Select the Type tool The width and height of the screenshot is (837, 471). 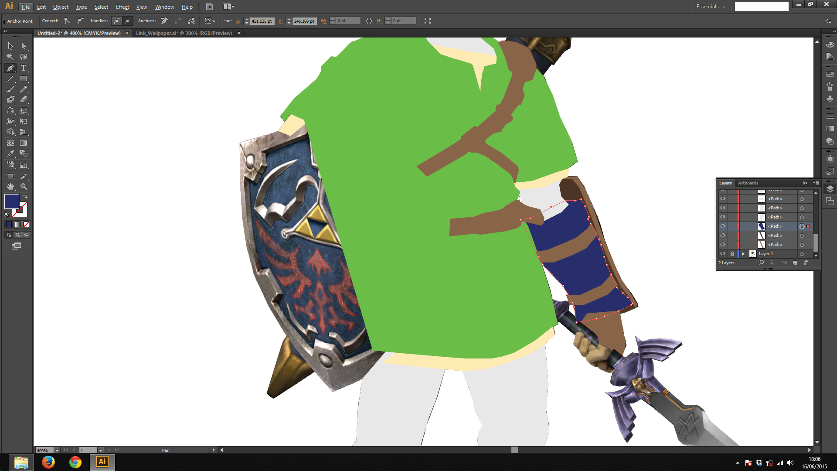coord(24,68)
